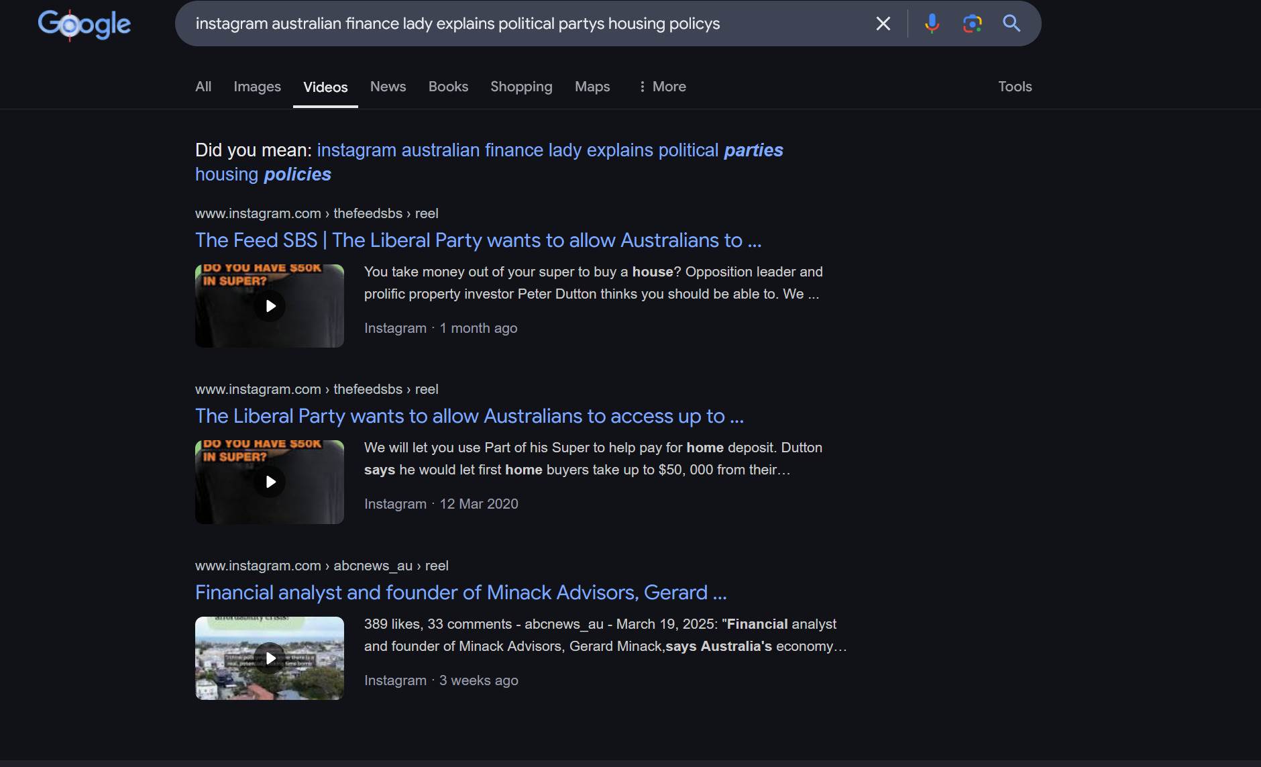The height and width of the screenshot is (767, 1261).
Task: Play the first Feed SBS video
Action: tap(270, 306)
